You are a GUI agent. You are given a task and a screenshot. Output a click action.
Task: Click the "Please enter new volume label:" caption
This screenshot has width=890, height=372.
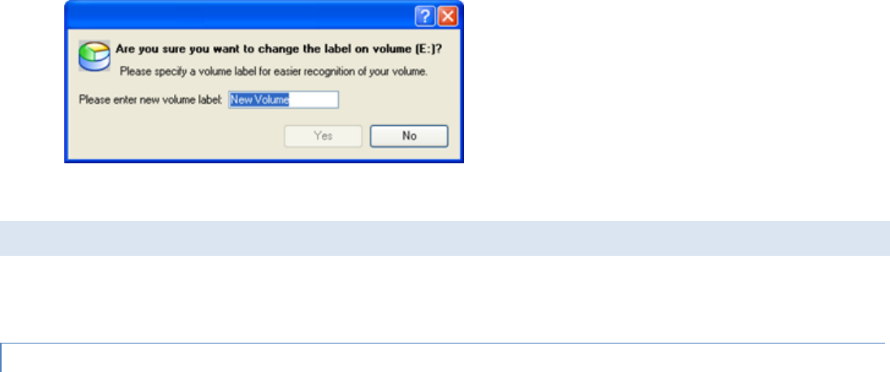(x=151, y=101)
